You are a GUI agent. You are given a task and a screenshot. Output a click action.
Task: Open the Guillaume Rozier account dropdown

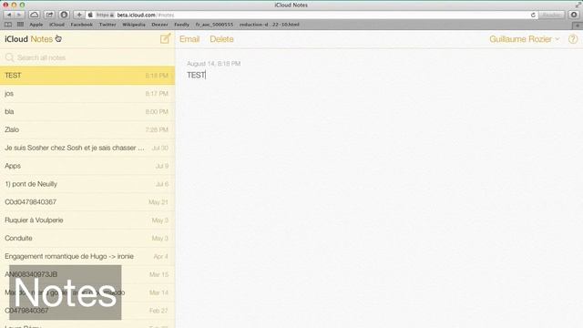point(525,39)
